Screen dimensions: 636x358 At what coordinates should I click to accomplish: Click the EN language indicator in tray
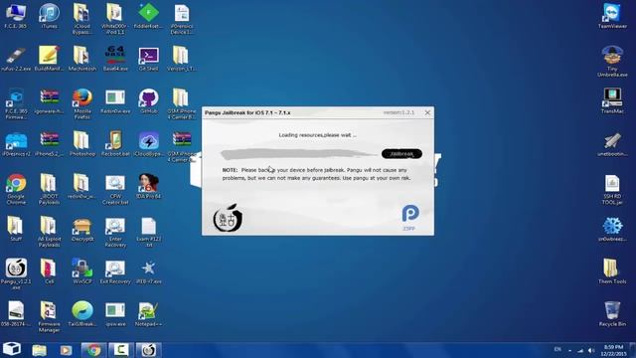click(x=557, y=349)
